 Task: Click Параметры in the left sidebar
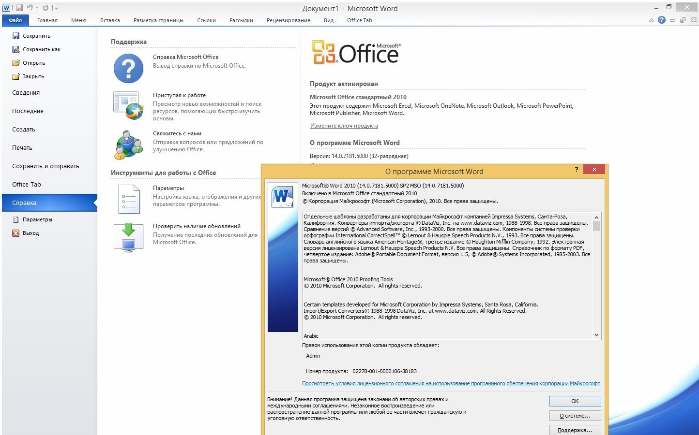click(x=32, y=219)
